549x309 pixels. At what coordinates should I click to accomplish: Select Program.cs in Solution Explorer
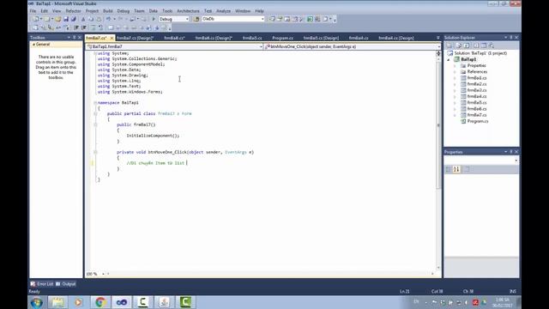[x=478, y=121]
